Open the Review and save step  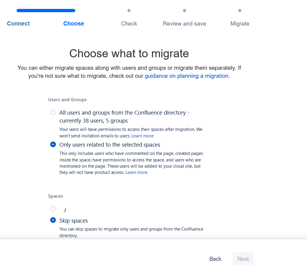pos(185,23)
